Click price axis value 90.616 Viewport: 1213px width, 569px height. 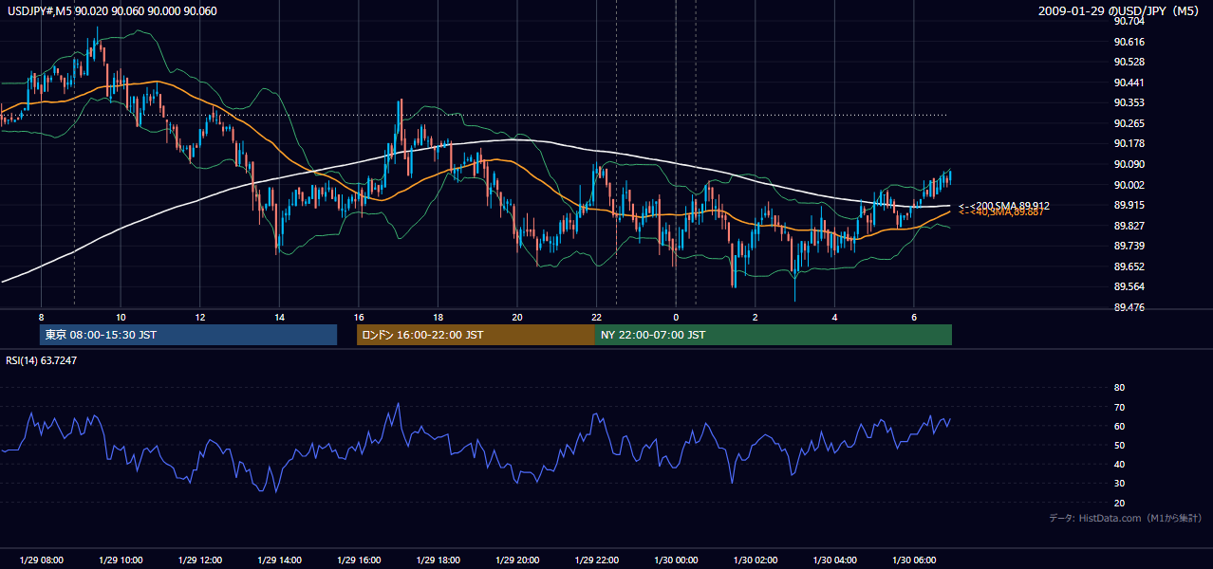pos(1129,41)
